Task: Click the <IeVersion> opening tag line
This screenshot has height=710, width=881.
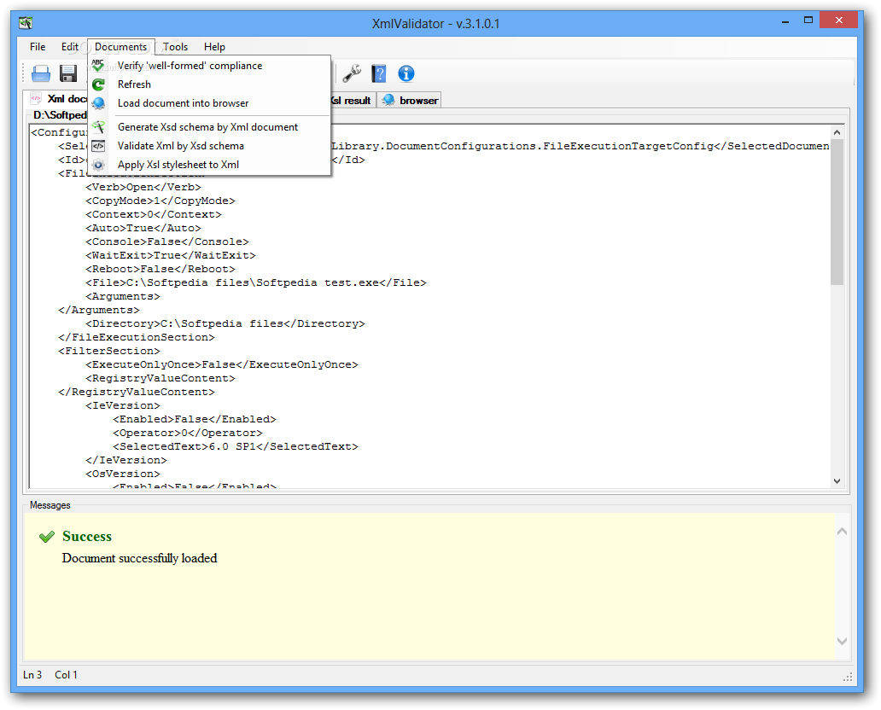Action: click(x=122, y=405)
